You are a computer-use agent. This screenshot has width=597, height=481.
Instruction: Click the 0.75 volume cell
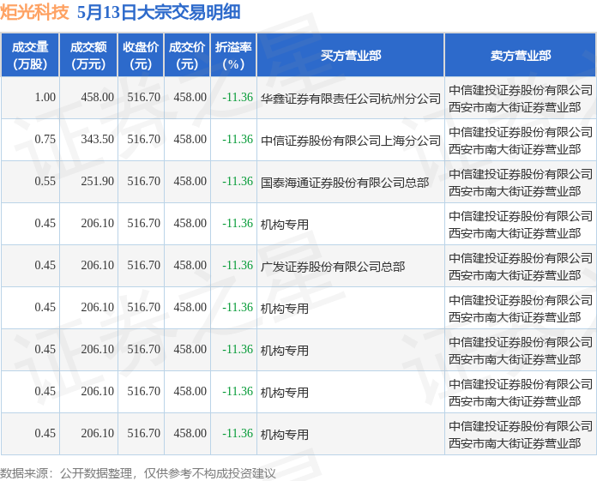click(x=45, y=139)
